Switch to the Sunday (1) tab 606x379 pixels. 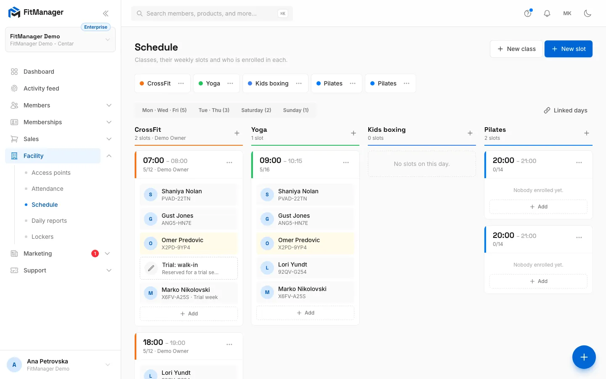[x=296, y=110]
